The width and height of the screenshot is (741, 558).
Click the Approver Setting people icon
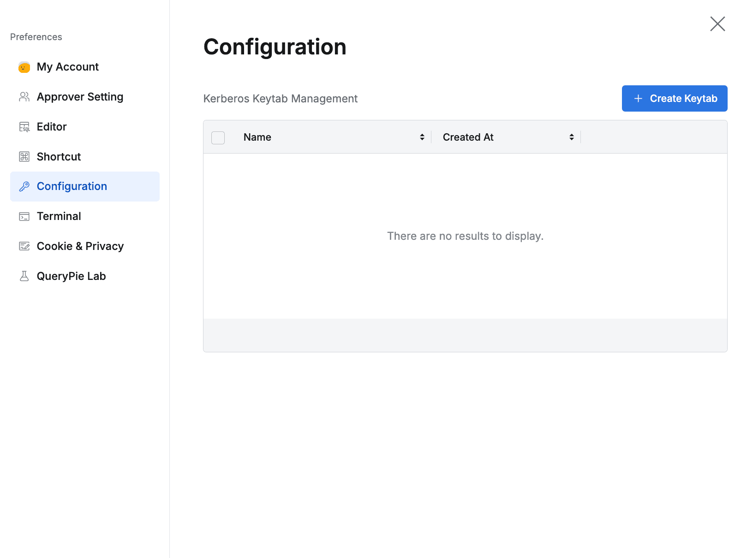24,96
